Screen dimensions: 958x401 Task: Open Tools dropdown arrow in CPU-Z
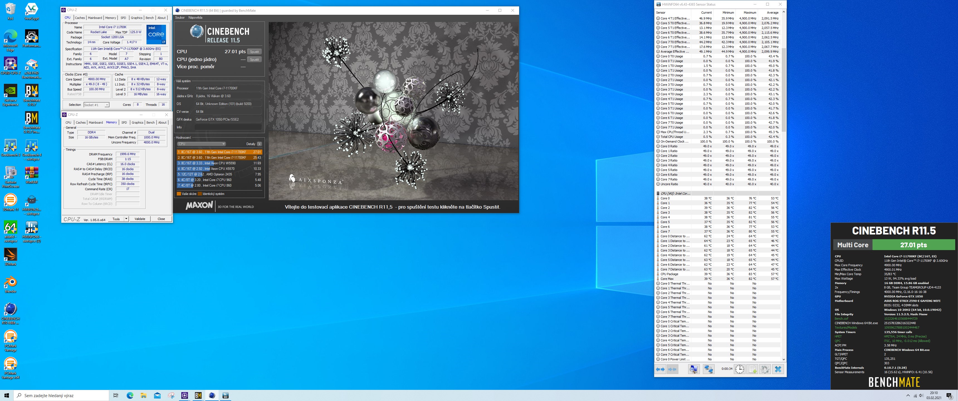point(126,219)
